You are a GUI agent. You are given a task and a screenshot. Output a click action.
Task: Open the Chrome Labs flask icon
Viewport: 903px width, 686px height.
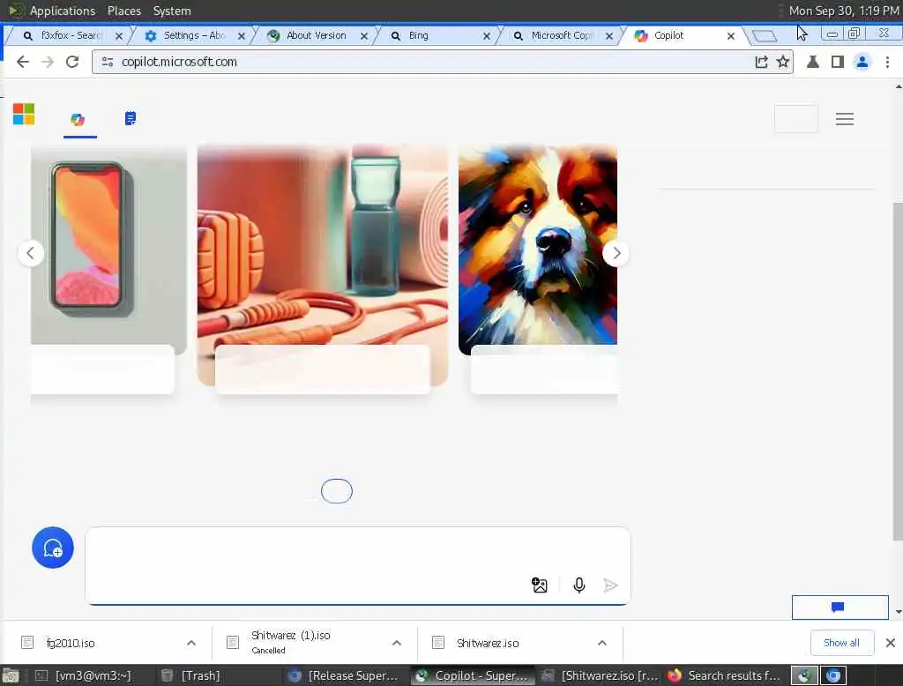point(812,62)
